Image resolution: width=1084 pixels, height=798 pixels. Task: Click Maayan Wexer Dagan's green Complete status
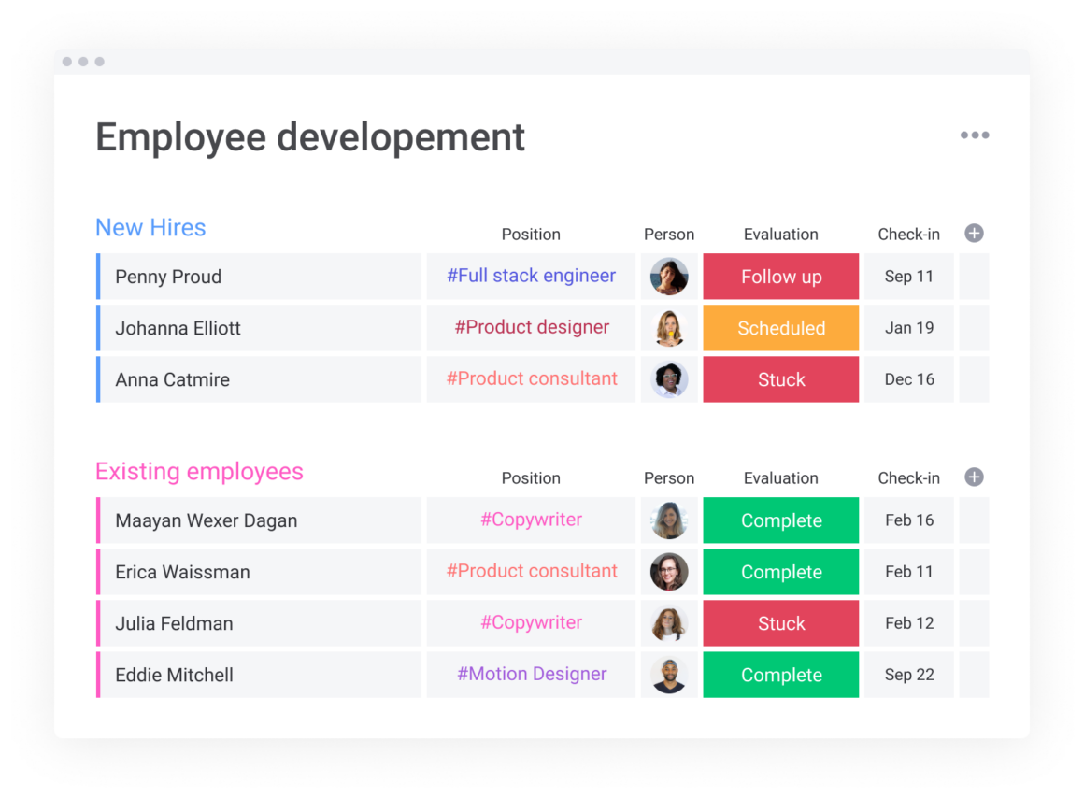tap(780, 520)
